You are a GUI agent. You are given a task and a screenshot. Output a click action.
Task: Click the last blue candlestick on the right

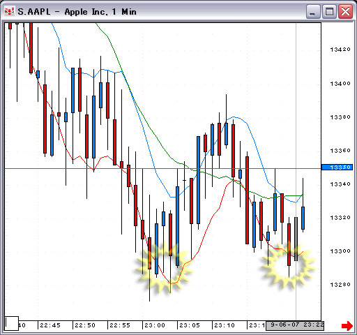tap(303, 218)
